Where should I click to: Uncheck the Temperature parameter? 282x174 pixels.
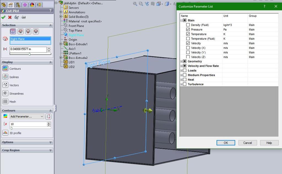pos(188,34)
